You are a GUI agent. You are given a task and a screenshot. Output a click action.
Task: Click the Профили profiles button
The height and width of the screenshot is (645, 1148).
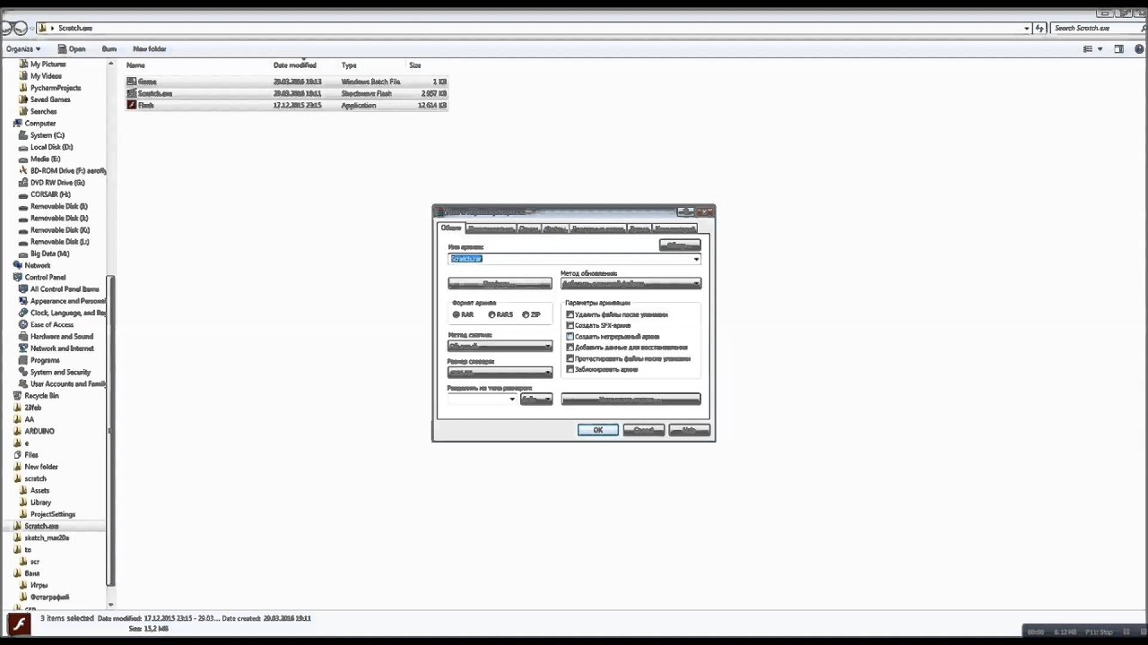click(500, 284)
